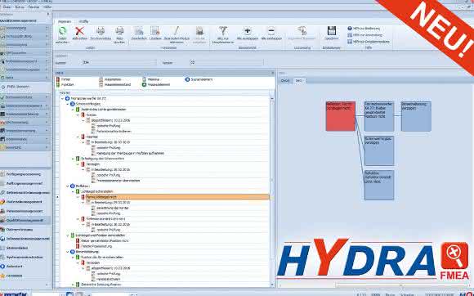Open FMEA-Übersicht in the sidebar

17,87
